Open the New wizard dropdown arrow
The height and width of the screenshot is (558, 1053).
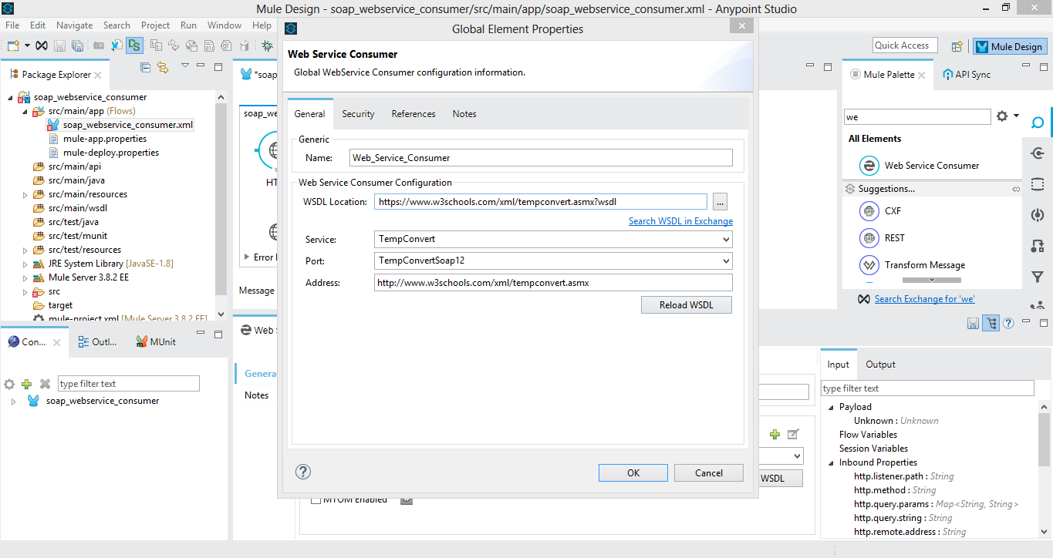(x=27, y=45)
